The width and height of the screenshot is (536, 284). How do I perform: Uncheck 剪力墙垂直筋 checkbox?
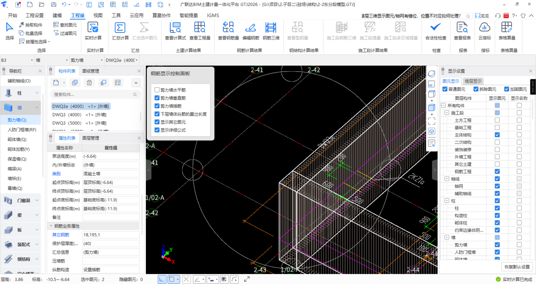[157, 98]
